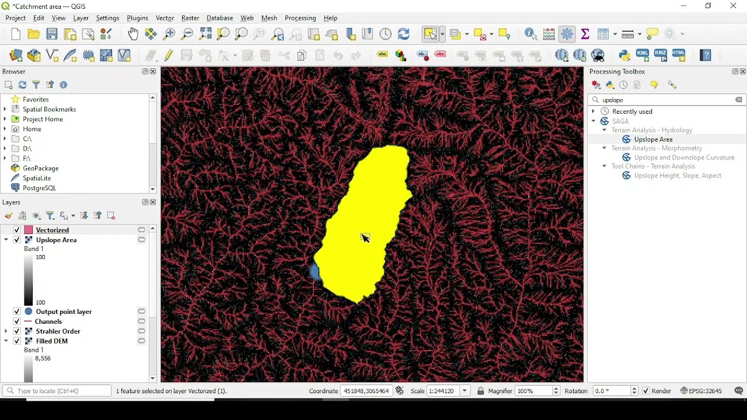This screenshot has height=420, width=747.
Task: Click the HTML export icon
Action: [679, 55]
